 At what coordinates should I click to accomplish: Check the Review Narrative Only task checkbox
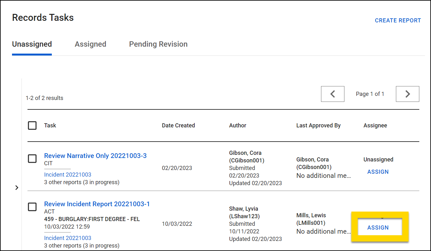pos(32,159)
